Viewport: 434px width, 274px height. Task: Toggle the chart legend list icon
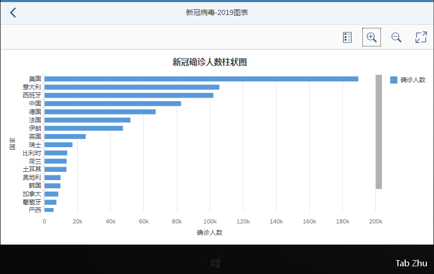[347, 37]
